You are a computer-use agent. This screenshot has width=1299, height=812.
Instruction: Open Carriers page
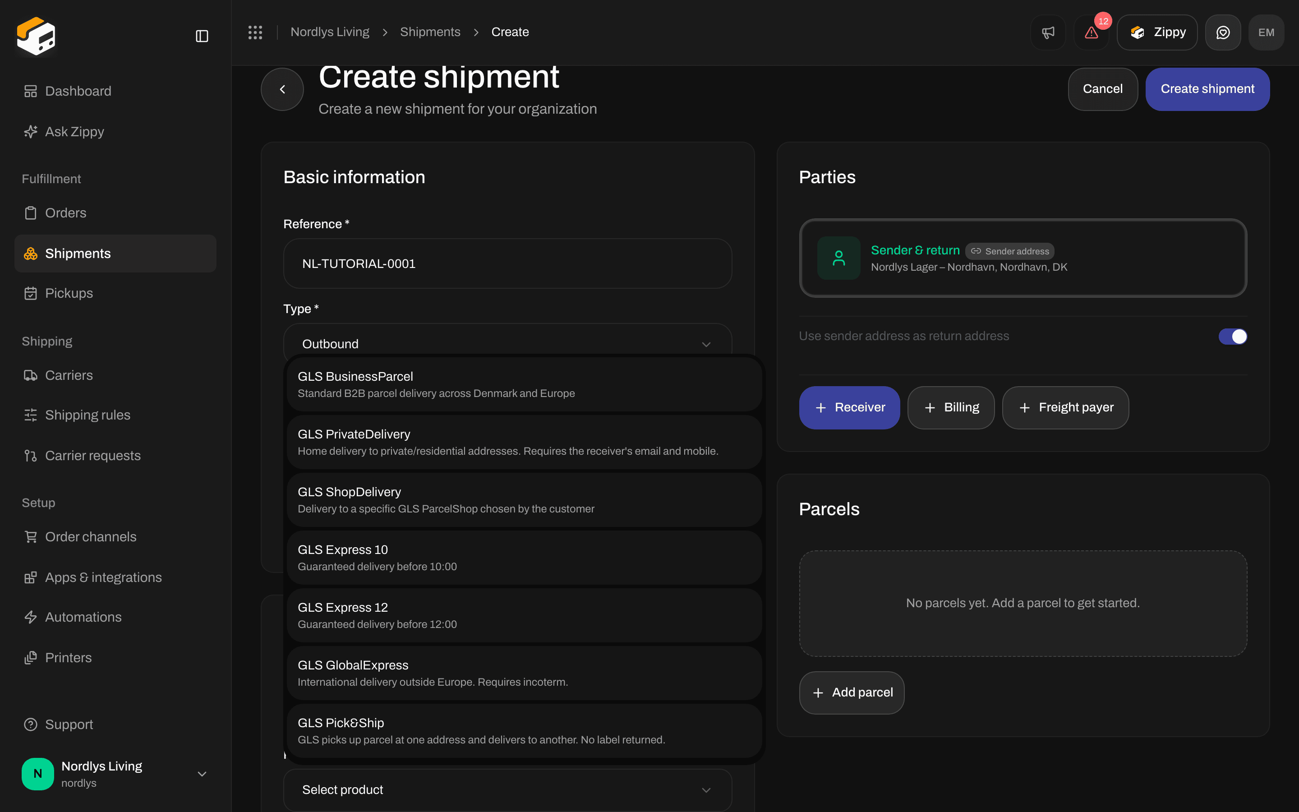(115, 375)
